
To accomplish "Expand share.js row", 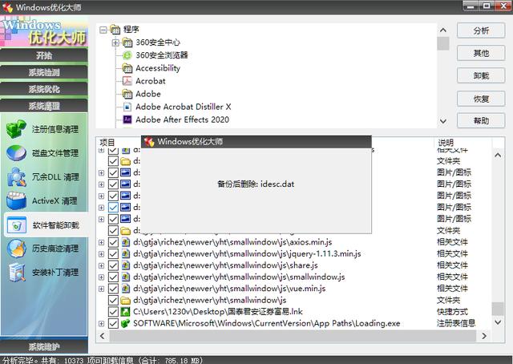I will (102, 266).
